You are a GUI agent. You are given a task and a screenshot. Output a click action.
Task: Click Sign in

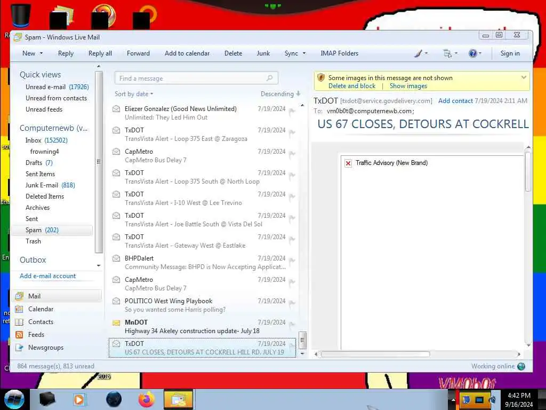point(510,53)
